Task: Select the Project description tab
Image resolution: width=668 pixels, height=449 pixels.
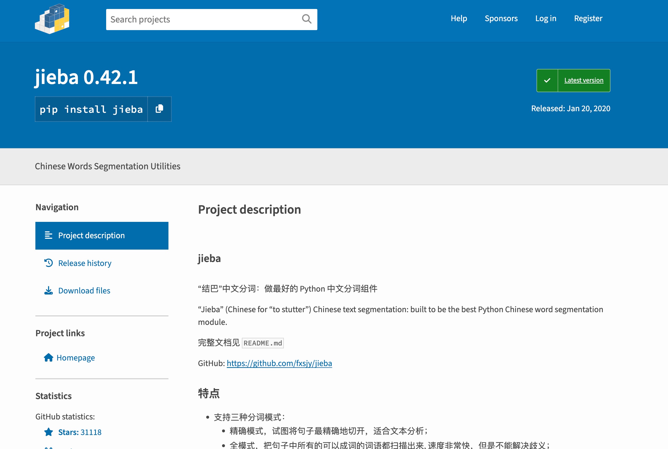Action: [x=102, y=235]
